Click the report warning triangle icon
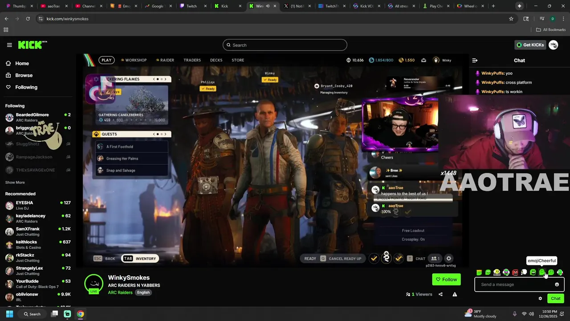Screen dimensions: 570x321 tap(455, 294)
